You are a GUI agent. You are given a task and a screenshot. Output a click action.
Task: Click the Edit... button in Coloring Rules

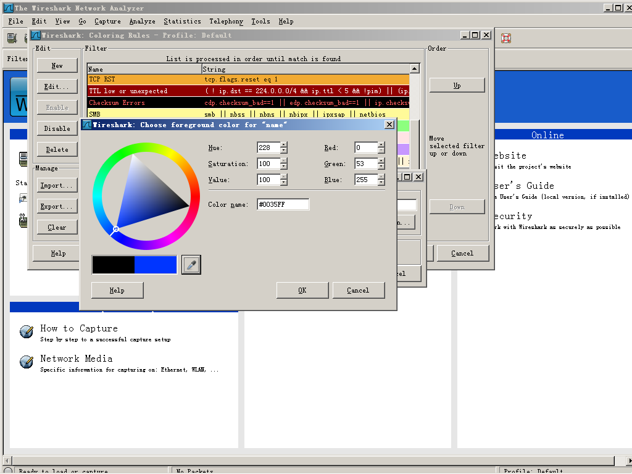(57, 86)
